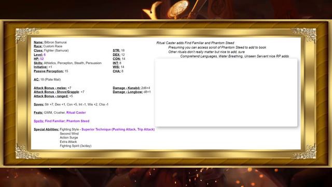332x187 pixels.
Task: Click the 'Extra Attack' ability
Action: pos(68,142)
